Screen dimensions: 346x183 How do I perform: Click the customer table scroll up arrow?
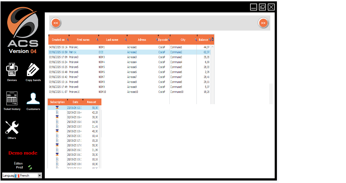point(213,47)
